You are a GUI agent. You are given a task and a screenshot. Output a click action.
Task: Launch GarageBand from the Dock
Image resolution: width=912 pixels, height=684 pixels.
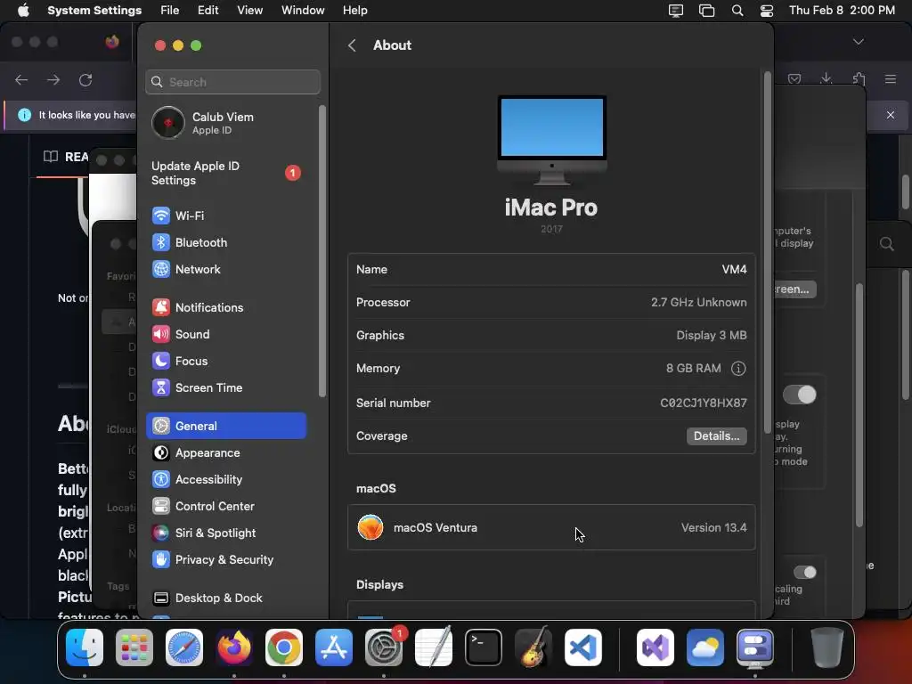tap(533, 647)
